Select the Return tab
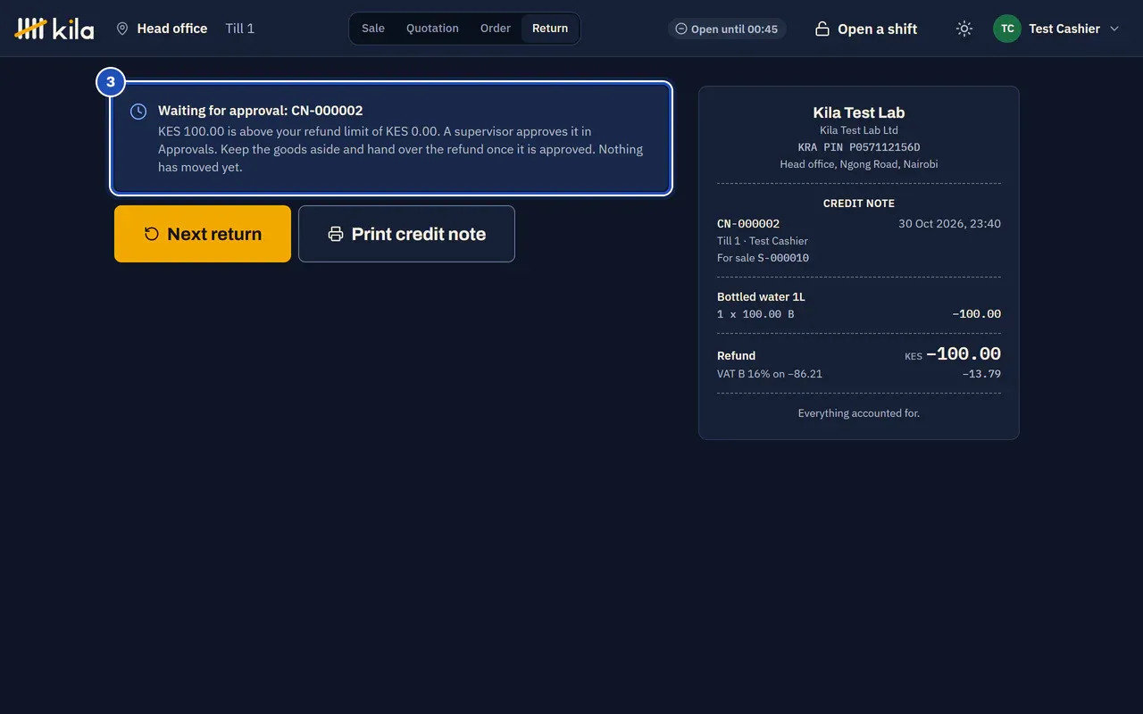 click(x=550, y=29)
